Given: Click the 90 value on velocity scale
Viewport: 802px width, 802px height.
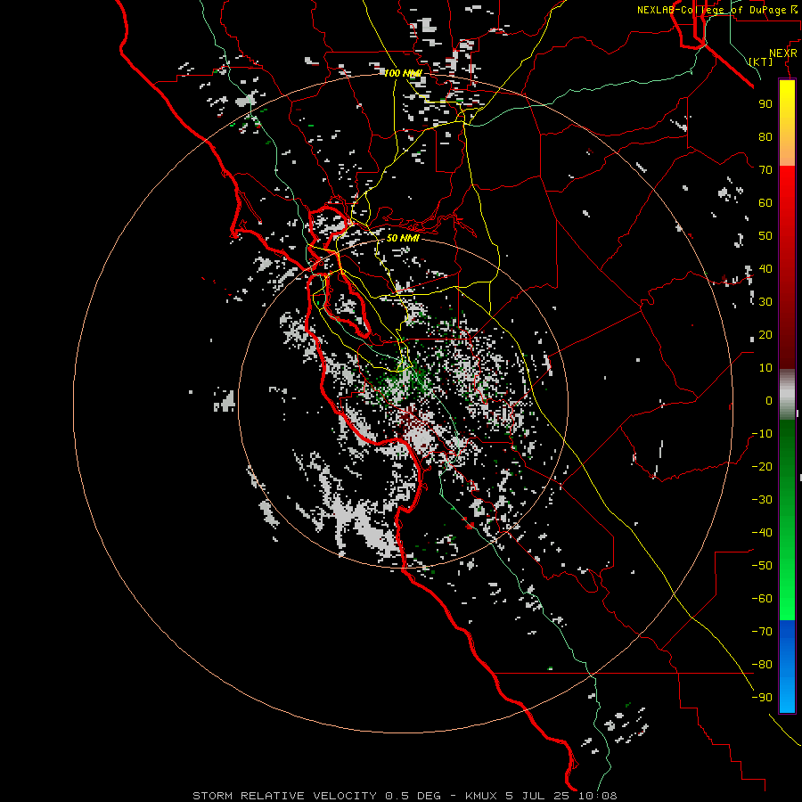Looking at the screenshot, I should 765,104.
